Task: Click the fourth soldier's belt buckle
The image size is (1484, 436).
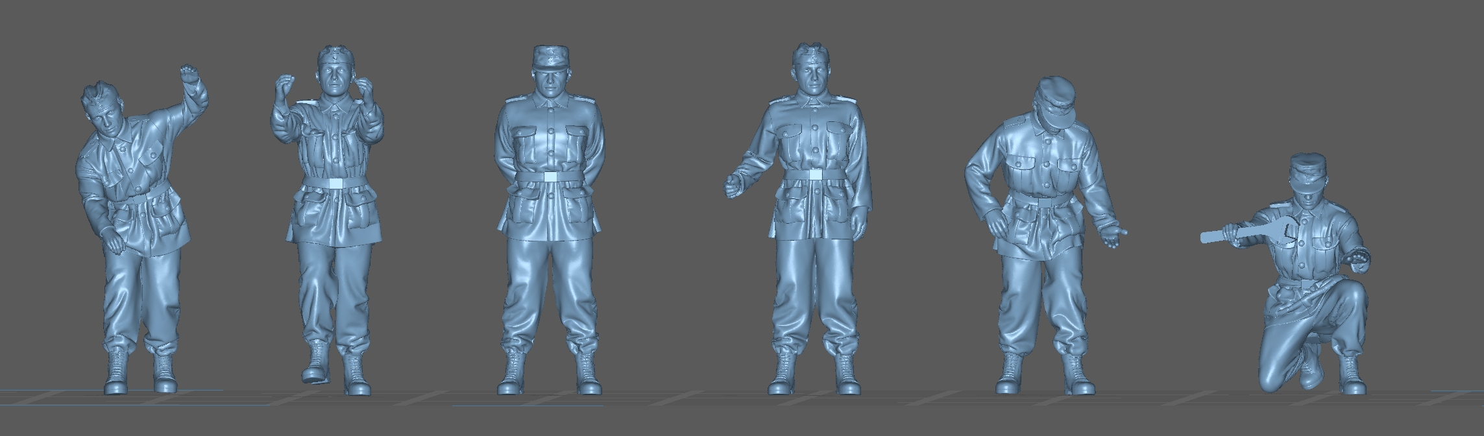Action: click(813, 175)
